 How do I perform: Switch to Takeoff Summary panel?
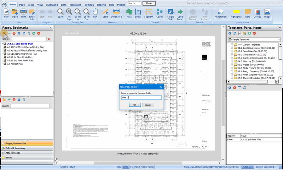click(27, 148)
